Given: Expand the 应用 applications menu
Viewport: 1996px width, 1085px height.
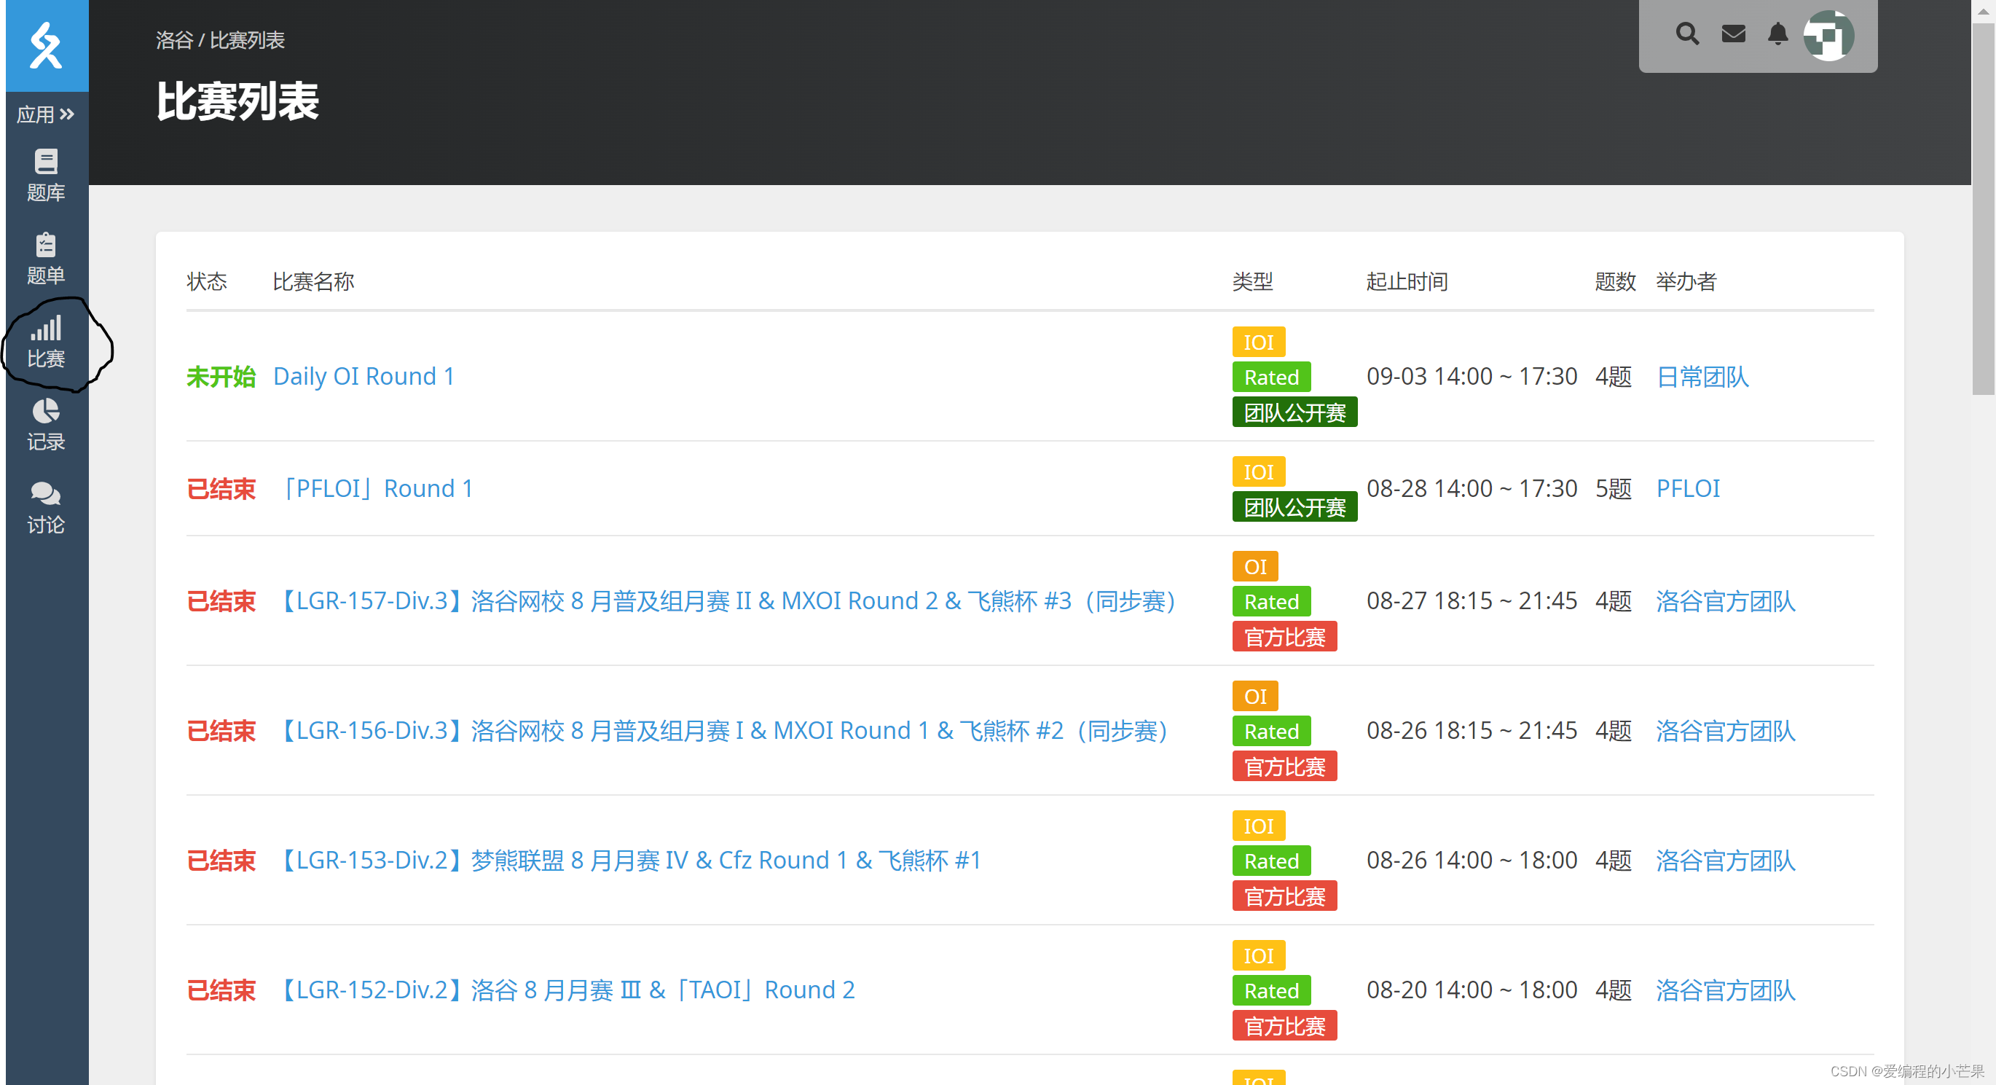Looking at the screenshot, I should 46,114.
